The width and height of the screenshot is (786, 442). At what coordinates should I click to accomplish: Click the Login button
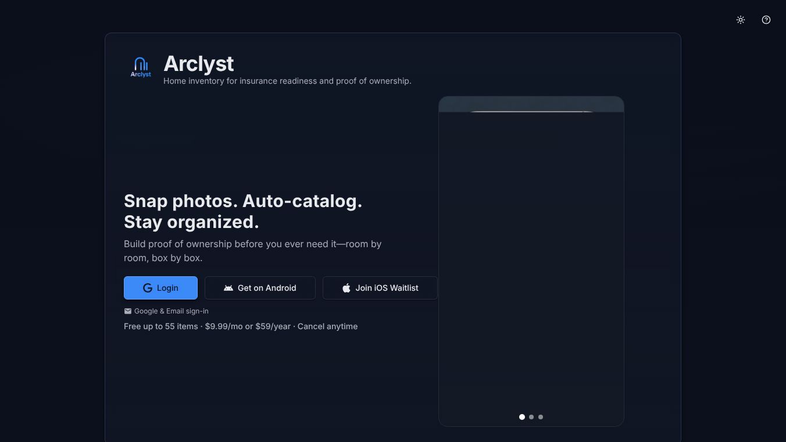click(160, 288)
